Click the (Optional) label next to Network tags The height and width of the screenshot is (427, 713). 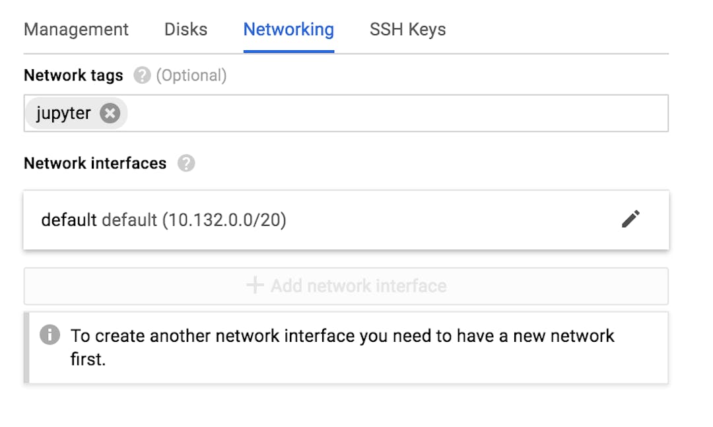coord(191,75)
